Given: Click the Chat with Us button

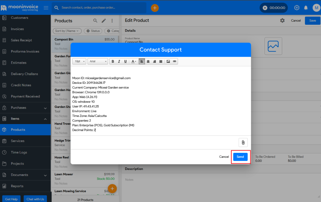Looking at the screenshot, I should click(35, 199).
